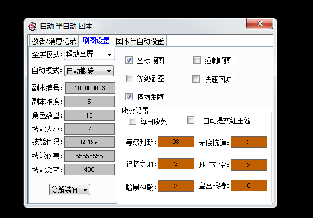Check the 每日收菜 checkbox

132,121
